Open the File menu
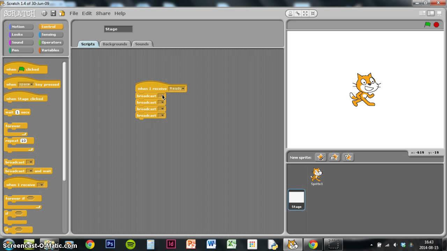Screen dimensions: 447x251 tap(74, 13)
